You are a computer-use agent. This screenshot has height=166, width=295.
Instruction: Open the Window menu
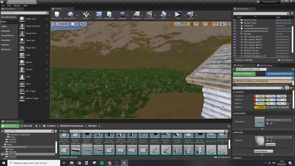point(17,6)
